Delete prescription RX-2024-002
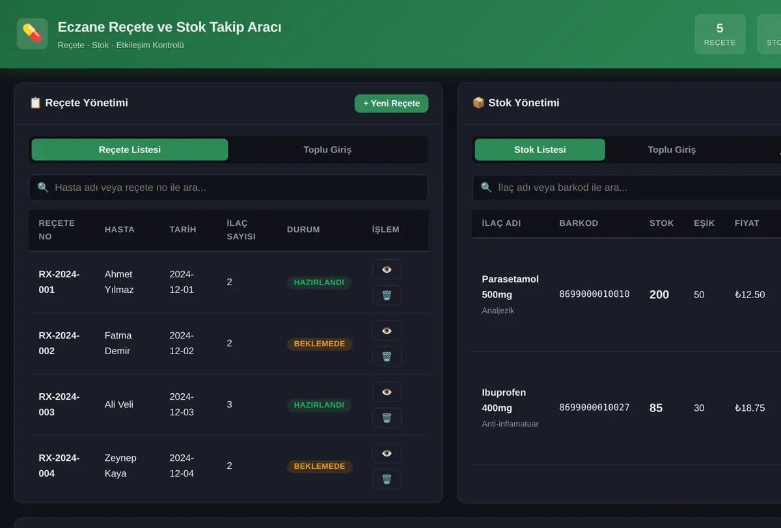 tap(387, 357)
